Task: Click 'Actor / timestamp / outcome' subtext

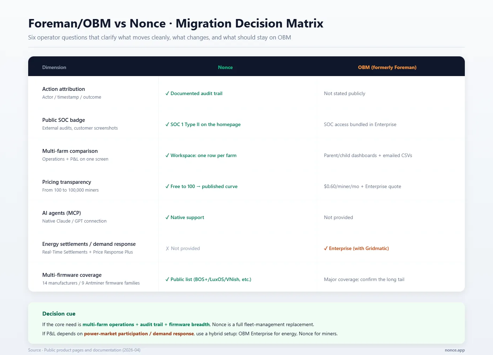Action: point(71,97)
